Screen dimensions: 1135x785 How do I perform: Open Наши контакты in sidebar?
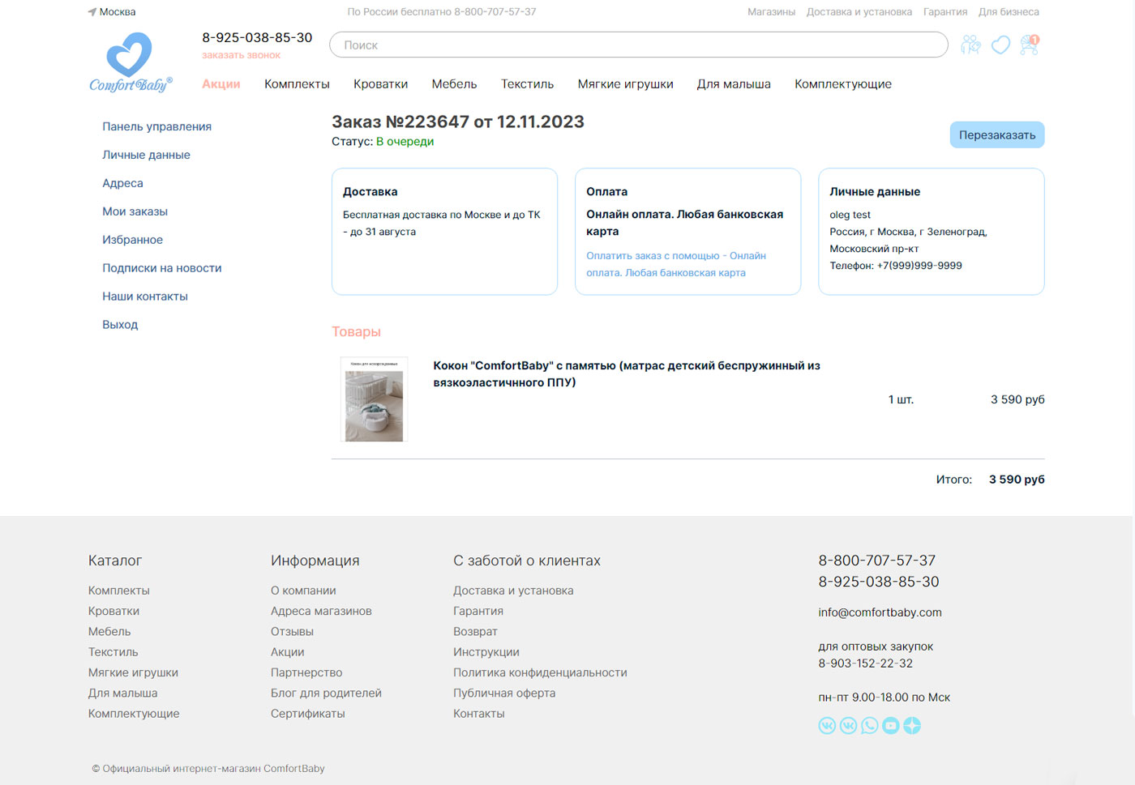pyautogui.click(x=144, y=297)
